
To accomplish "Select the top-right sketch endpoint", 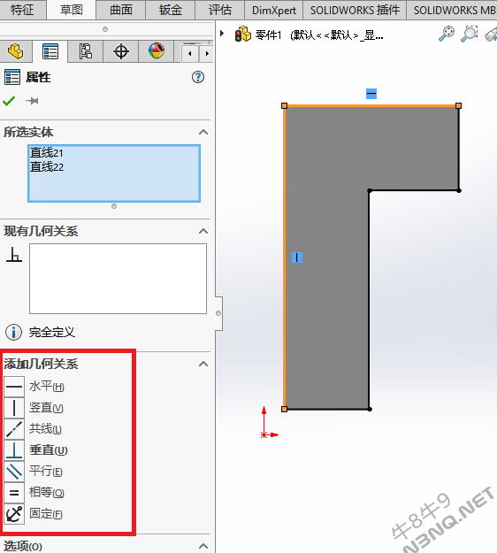I will (458, 106).
